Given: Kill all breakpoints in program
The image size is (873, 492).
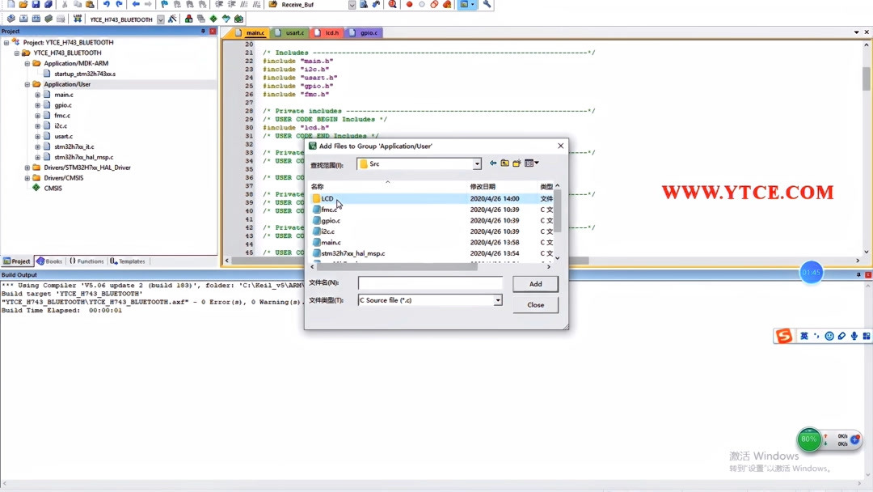Looking at the screenshot, I should point(447,4).
